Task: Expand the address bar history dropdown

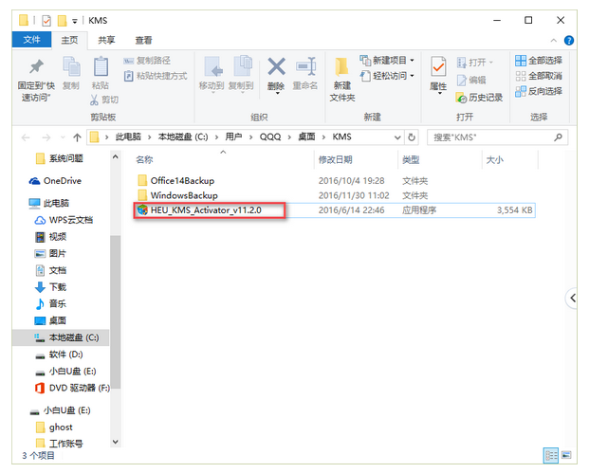Action: click(x=397, y=137)
